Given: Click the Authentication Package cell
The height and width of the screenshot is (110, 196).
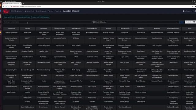Looking at the screenshot, I should (x=43, y=71).
